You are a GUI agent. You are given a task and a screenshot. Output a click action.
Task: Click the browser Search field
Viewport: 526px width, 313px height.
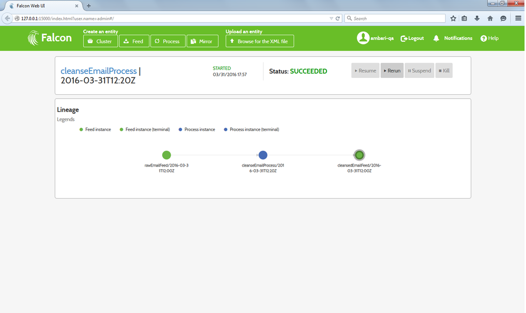coord(395,18)
